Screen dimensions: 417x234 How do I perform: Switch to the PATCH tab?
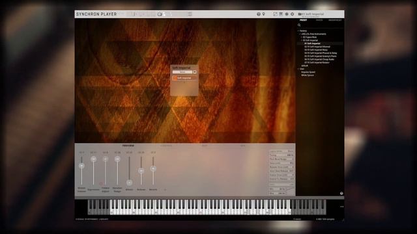pyautogui.click(x=319, y=20)
